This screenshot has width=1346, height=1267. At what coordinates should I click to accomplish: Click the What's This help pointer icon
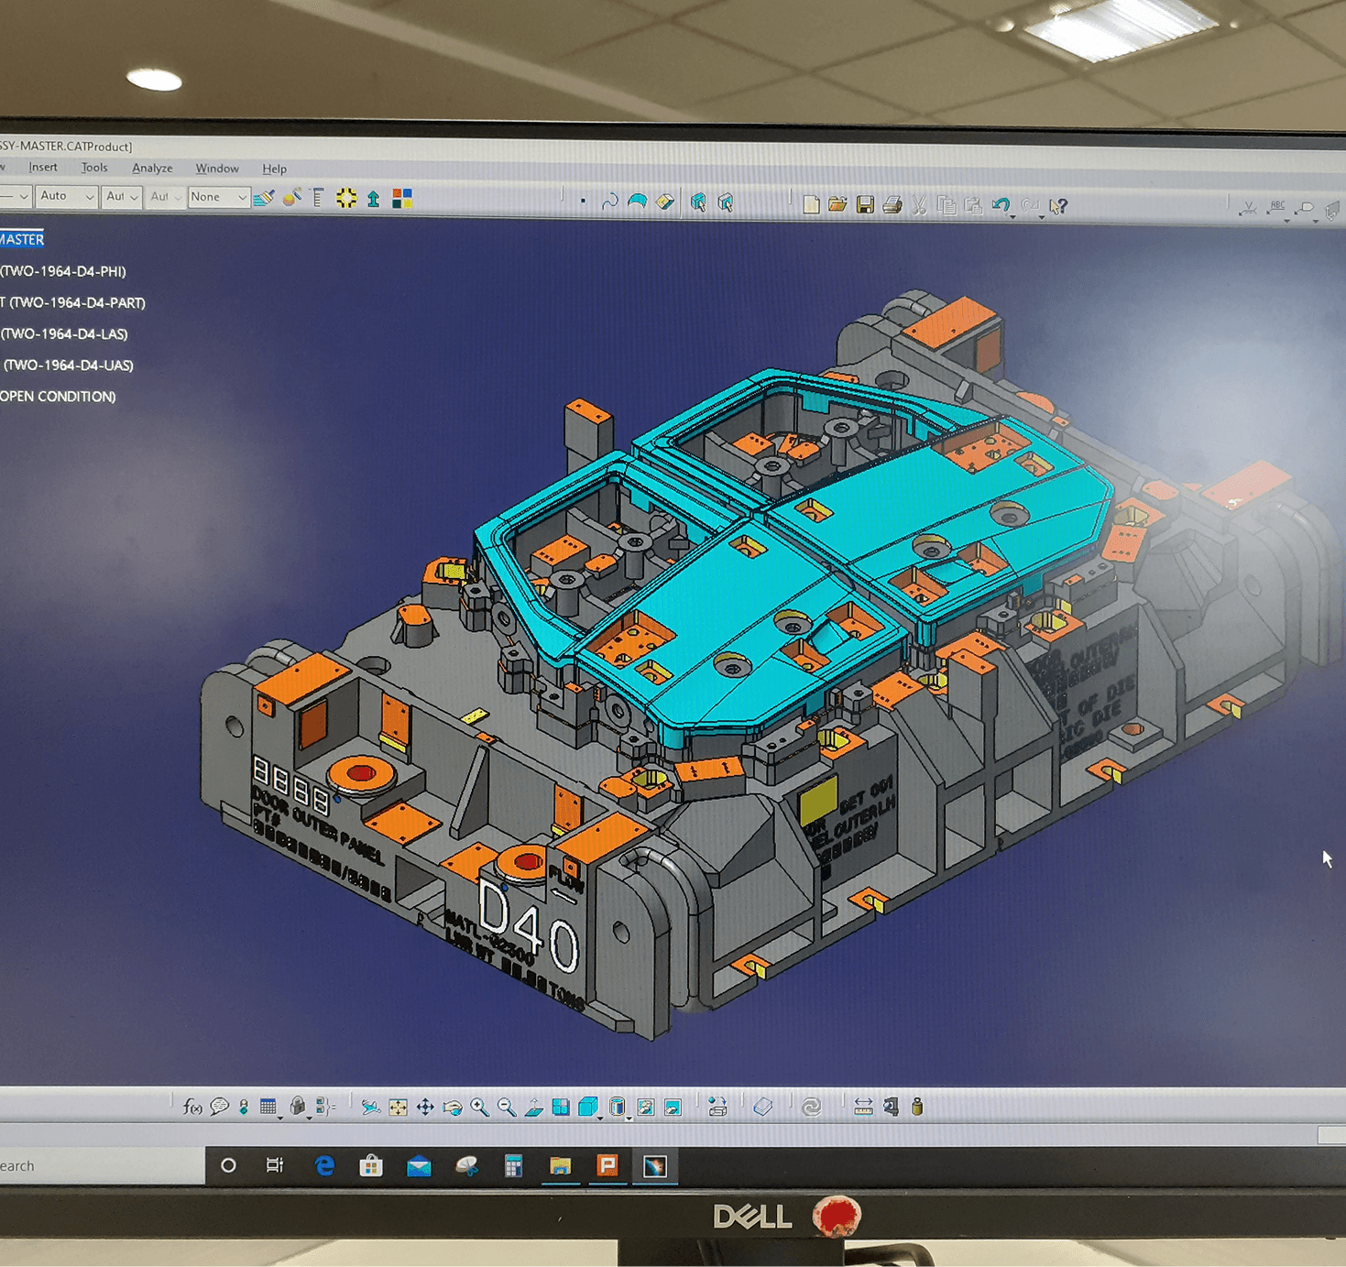pyautogui.click(x=1058, y=207)
